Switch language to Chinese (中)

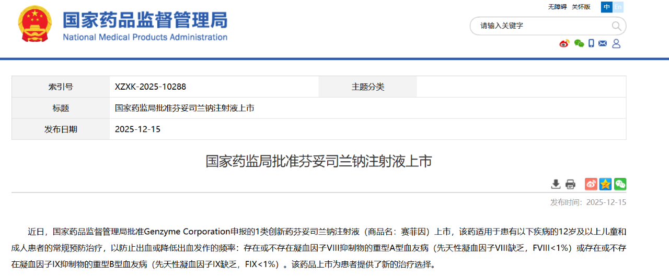(606, 7)
